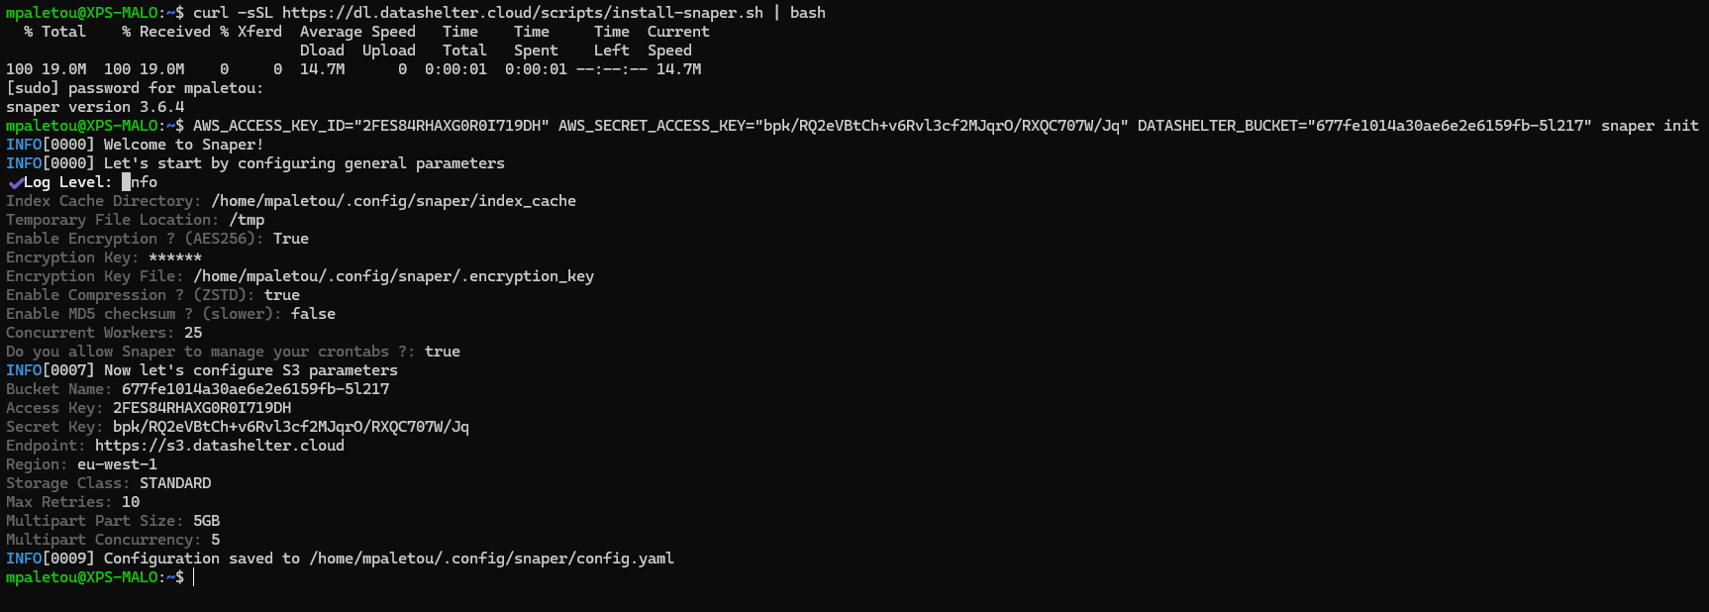This screenshot has width=1709, height=612.
Task: Click the masked Encryption Key asterisks
Action: tap(174, 257)
